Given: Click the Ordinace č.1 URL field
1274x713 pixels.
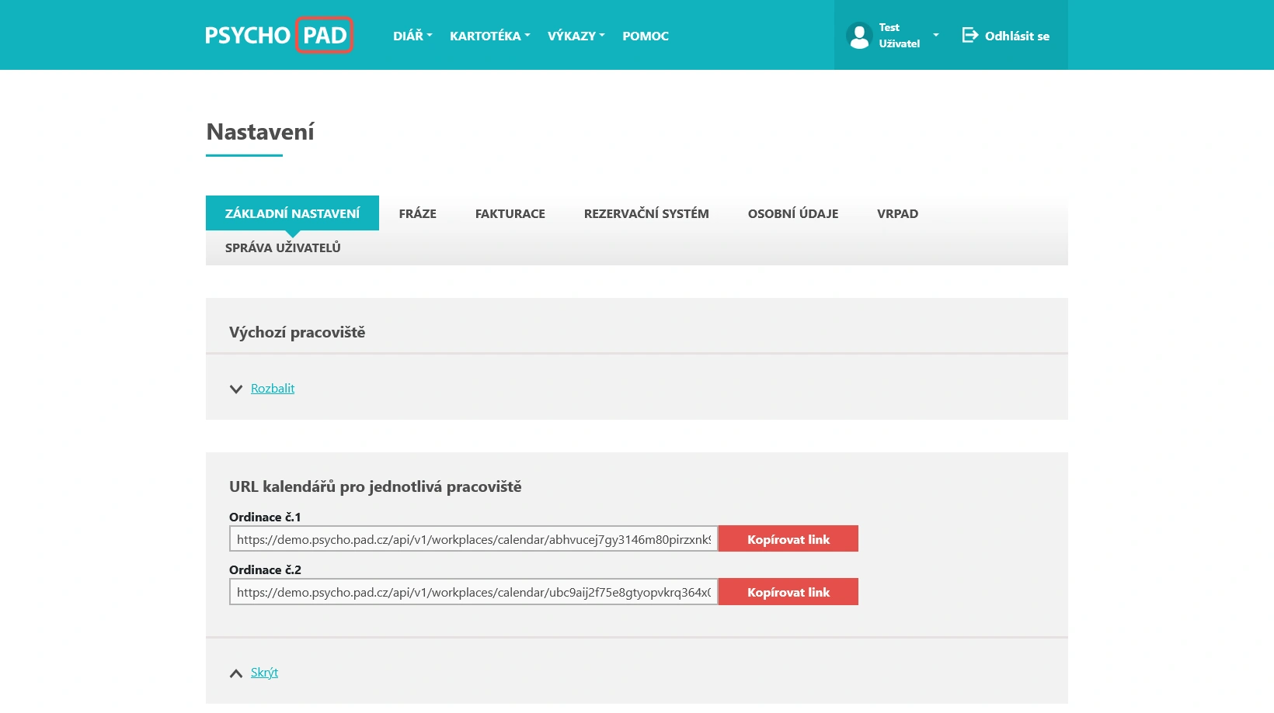Looking at the screenshot, I should (473, 539).
